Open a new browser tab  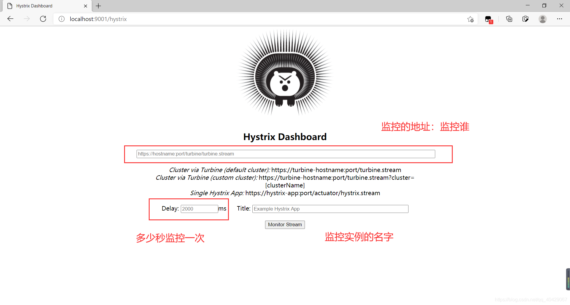99,6
